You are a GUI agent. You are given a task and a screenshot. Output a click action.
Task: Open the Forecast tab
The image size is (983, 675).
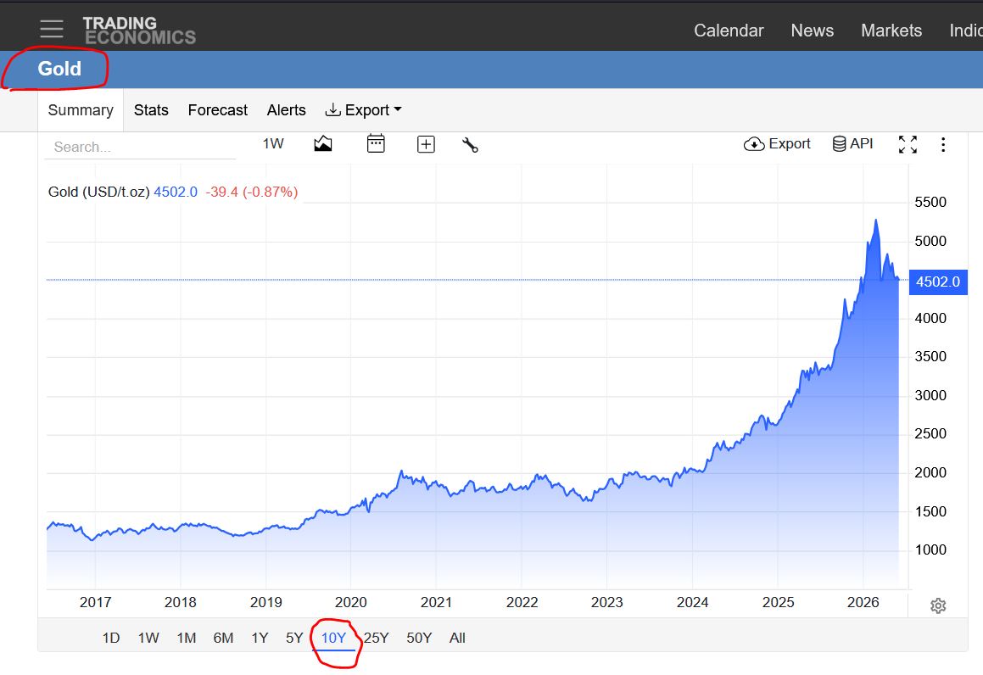click(x=217, y=110)
